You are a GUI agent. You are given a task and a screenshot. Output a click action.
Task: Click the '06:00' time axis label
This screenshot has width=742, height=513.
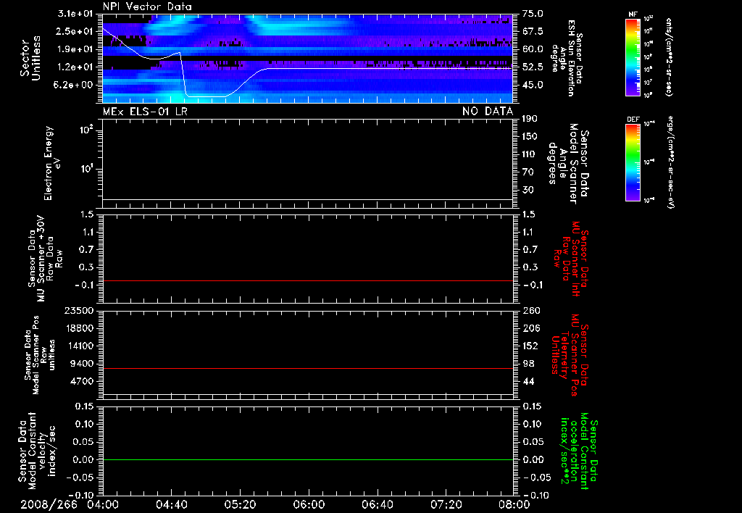(x=309, y=504)
